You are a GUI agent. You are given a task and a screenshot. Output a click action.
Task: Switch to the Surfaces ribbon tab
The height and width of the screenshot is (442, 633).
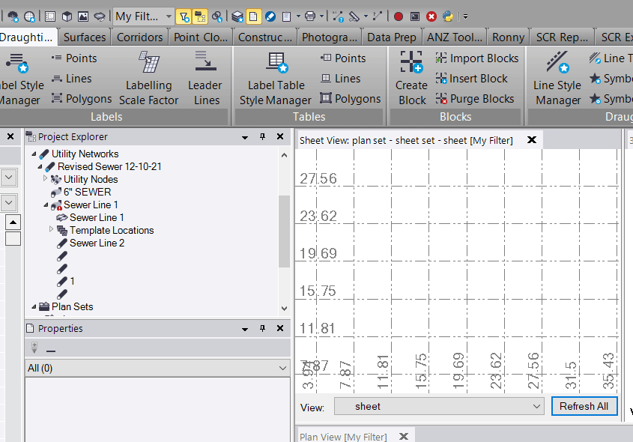coord(84,35)
